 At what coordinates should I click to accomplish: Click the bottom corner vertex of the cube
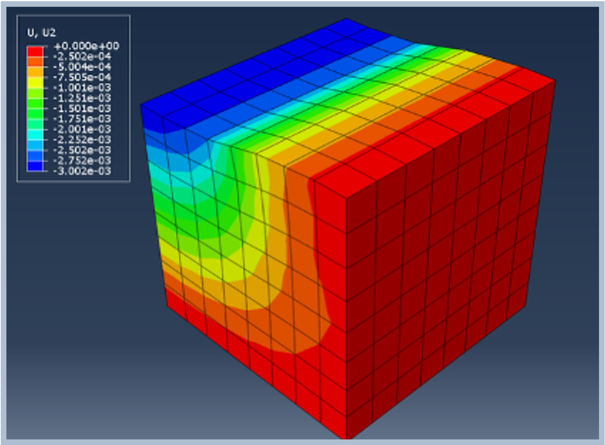347,439
